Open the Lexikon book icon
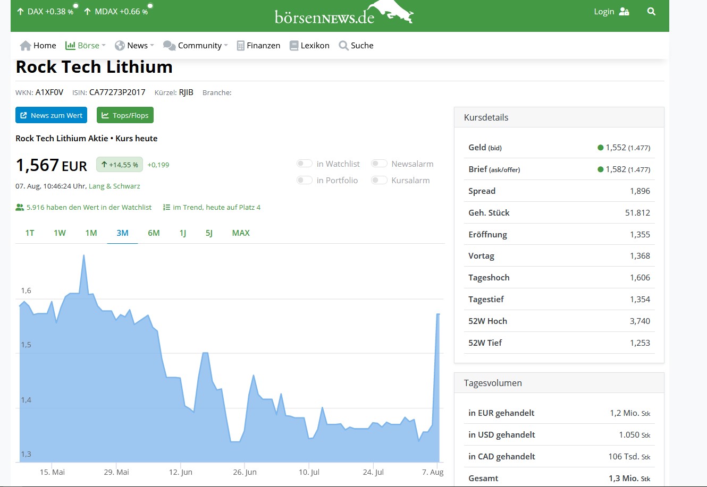 [x=294, y=46]
